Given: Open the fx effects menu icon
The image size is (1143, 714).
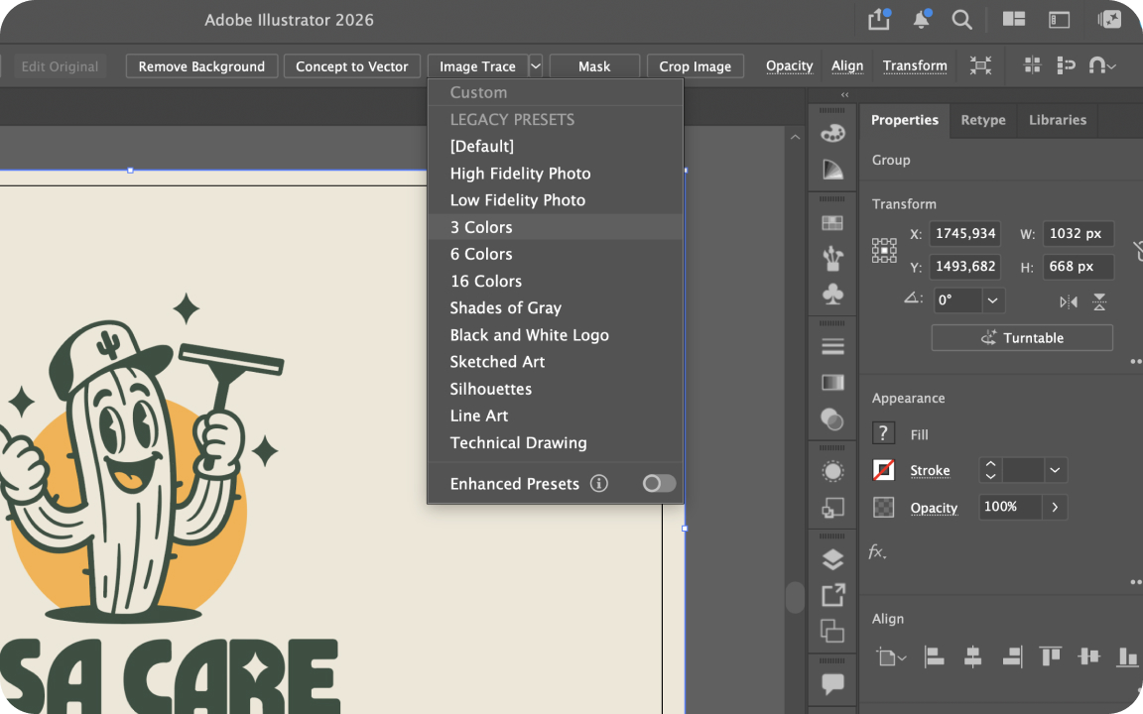Looking at the screenshot, I should 878,551.
